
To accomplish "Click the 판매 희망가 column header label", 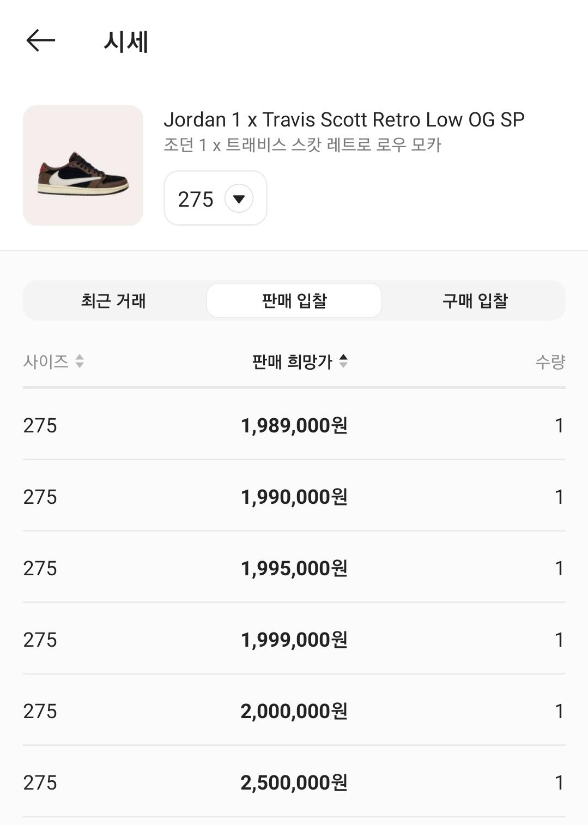I will 292,362.
